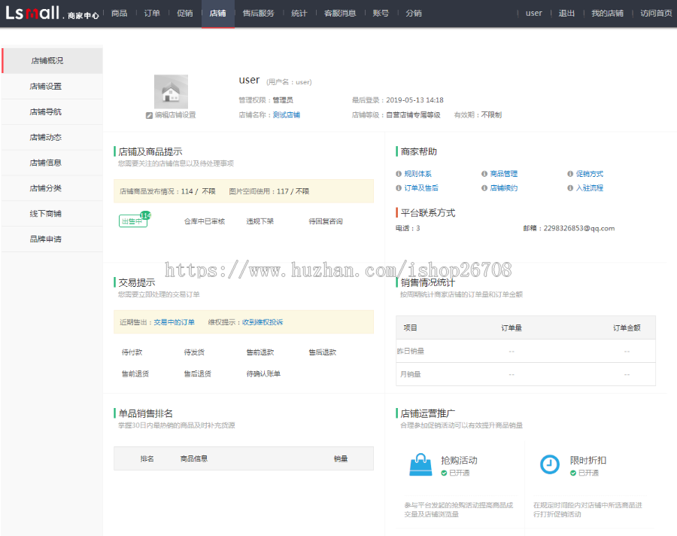The height and width of the screenshot is (536, 677).
Task: Click 待回复咨询 link
Action: 326,221
